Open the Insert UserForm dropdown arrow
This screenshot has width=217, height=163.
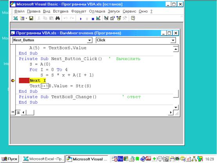(x=26, y=18)
